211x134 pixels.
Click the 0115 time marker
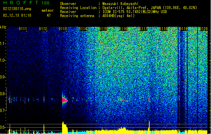[103, 29]
